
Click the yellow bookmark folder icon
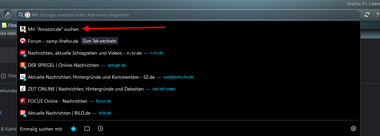pyautogui.click(x=4, y=25)
